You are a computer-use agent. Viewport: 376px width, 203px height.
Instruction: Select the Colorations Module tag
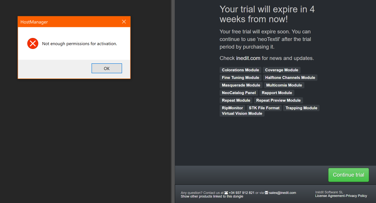240,70
